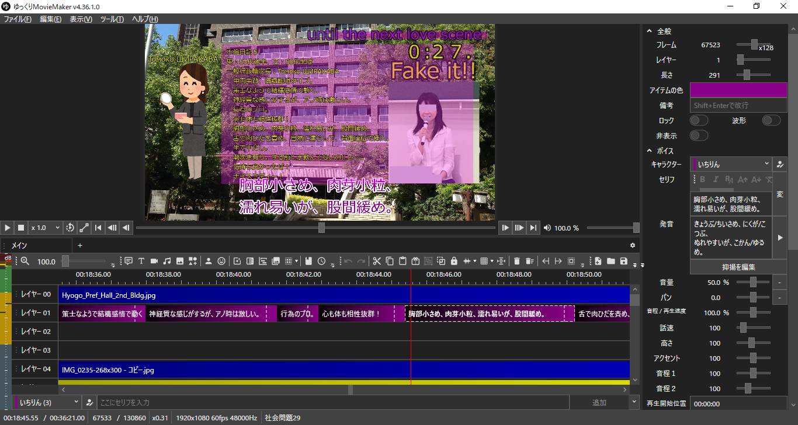The width and height of the screenshot is (798, 425).
Task: Click the padlock lock icon in toolbar
Action: tap(454, 261)
